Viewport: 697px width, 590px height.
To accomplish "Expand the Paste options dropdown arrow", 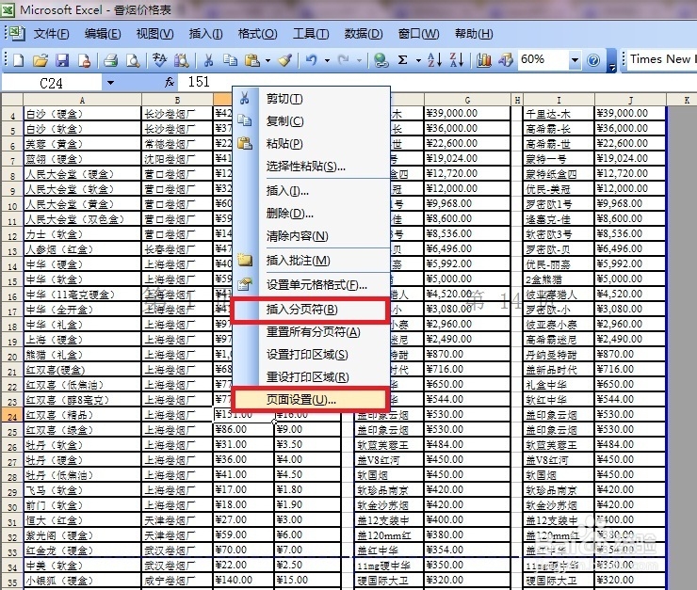I will click(x=267, y=60).
